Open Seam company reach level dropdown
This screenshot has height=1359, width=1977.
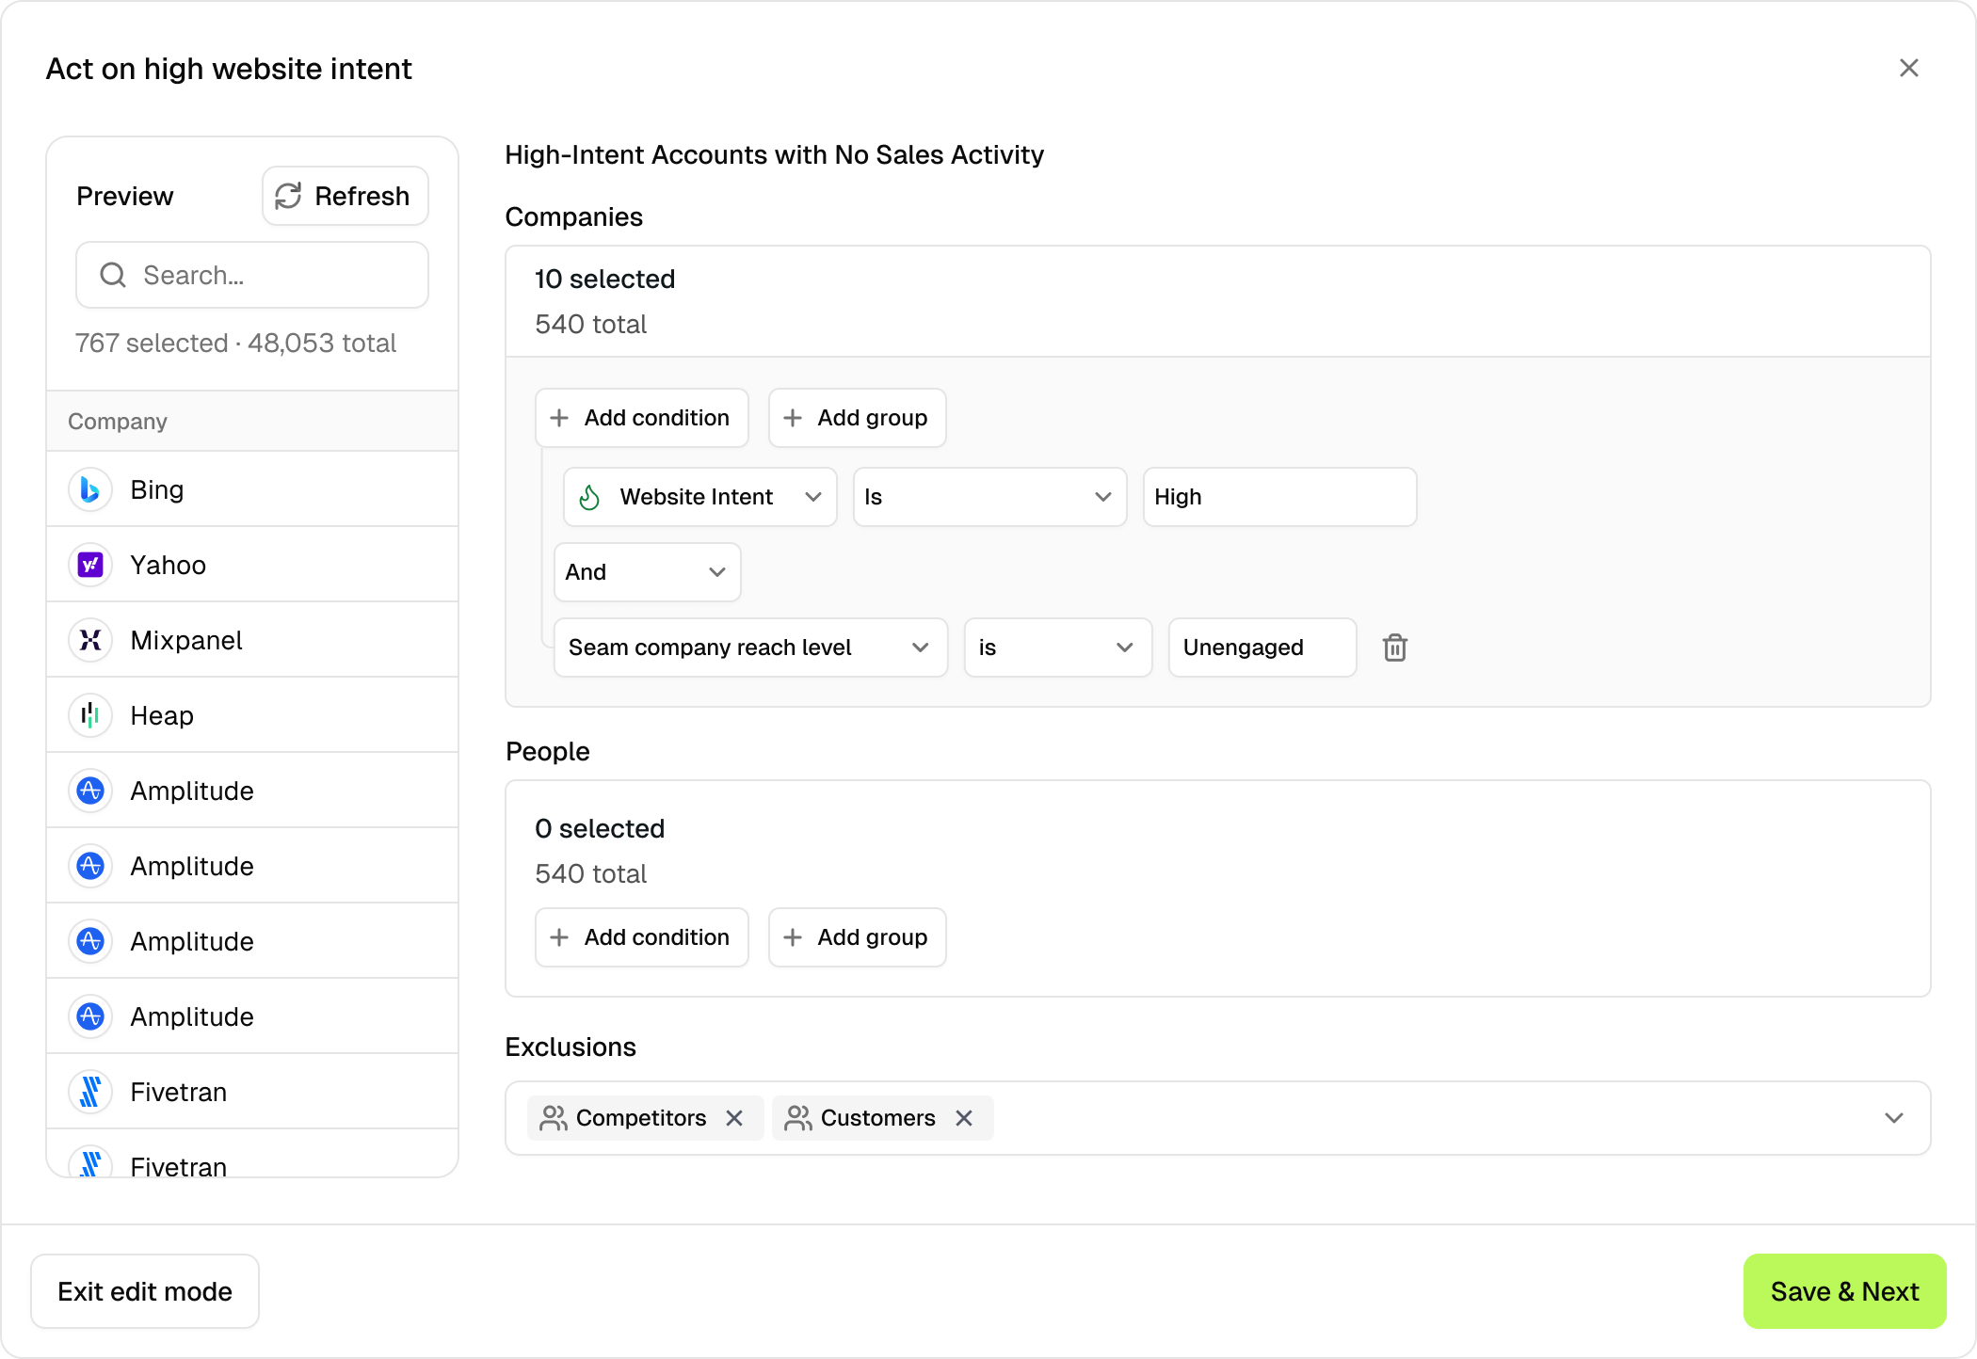click(749, 648)
